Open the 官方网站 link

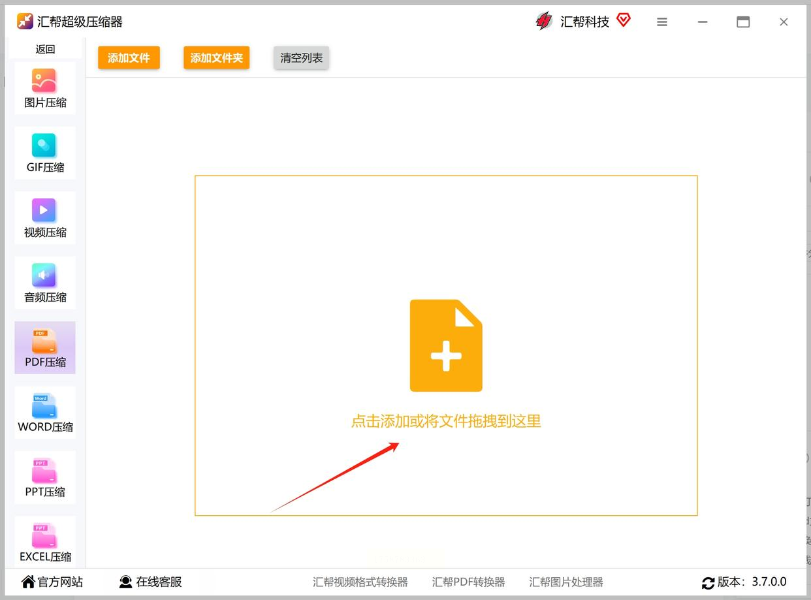tap(52, 582)
